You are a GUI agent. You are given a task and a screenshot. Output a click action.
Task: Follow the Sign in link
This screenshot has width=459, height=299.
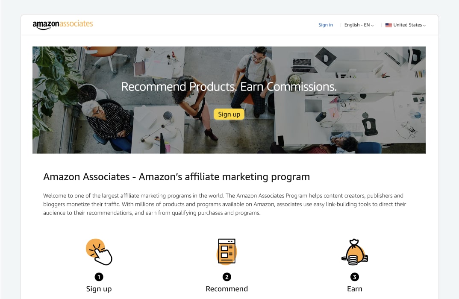coord(326,25)
